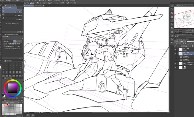Click the smartphone connection icon in toolbar
Viewport: 194px width, 117px height.
click(x=71, y=3)
